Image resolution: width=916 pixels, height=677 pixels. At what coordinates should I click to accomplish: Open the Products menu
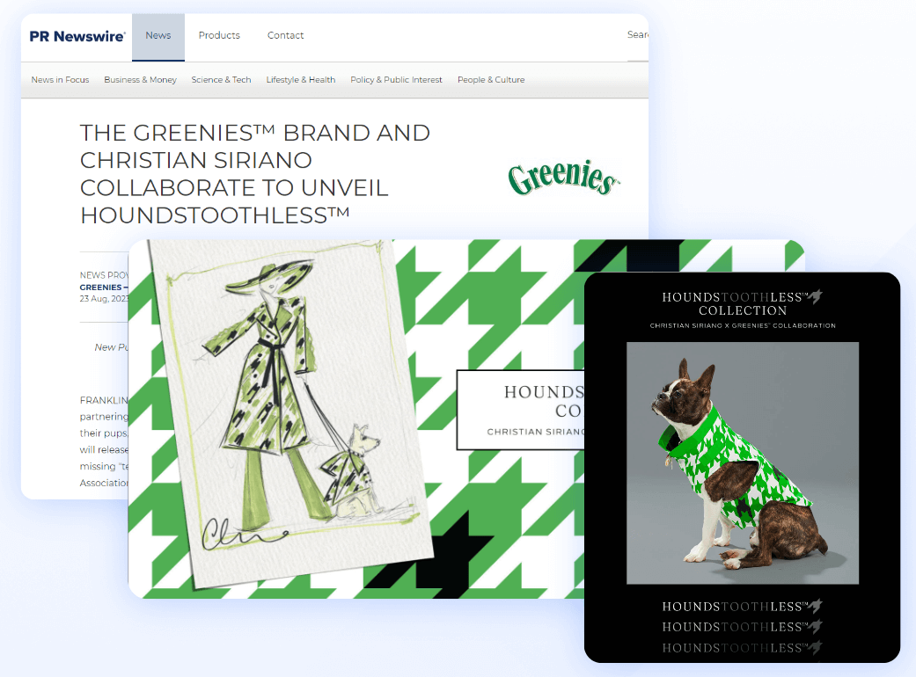219,35
